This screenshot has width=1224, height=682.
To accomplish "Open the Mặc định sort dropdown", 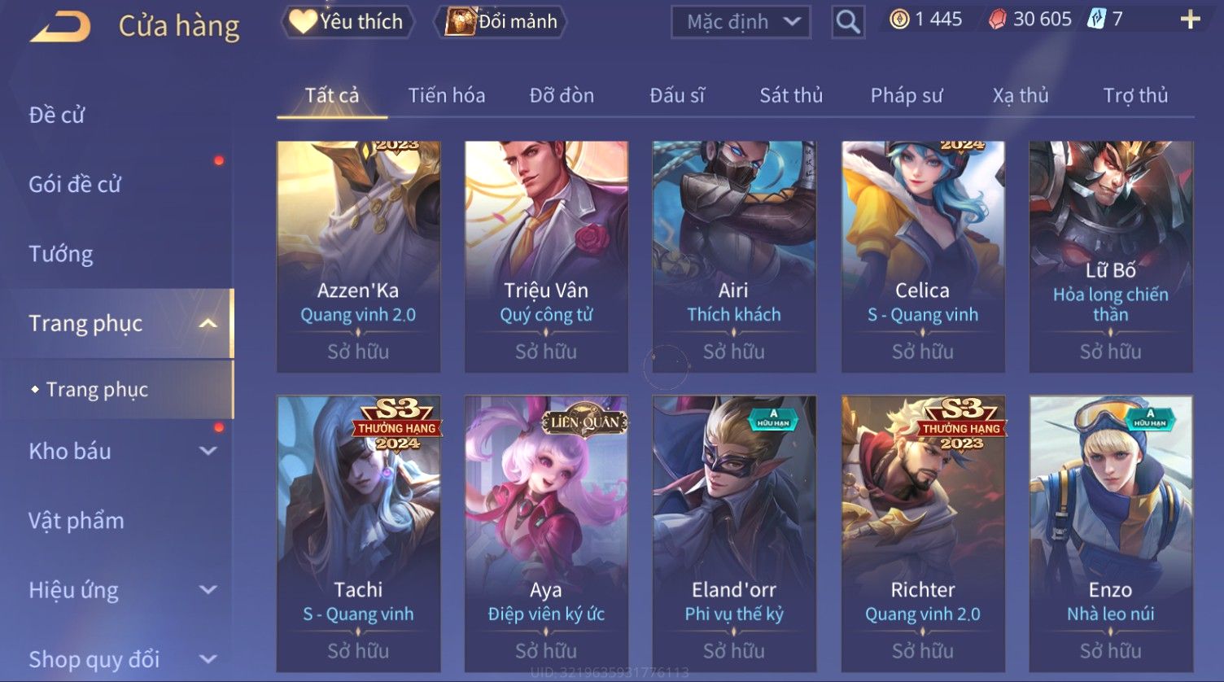I will pyautogui.click(x=741, y=22).
